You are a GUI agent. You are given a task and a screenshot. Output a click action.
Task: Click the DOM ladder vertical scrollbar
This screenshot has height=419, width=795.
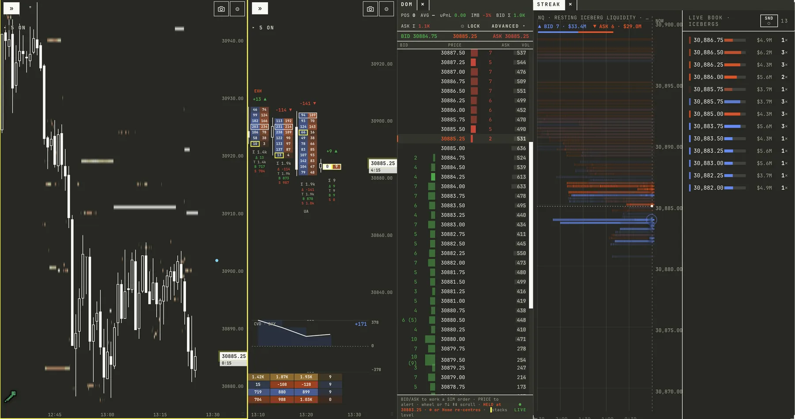(x=531, y=225)
